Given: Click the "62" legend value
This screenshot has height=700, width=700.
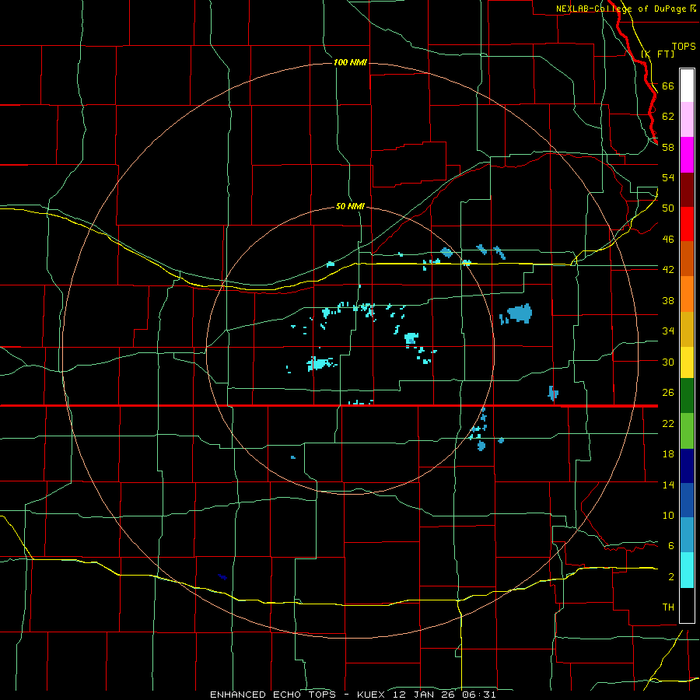Looking at the screenshot, I should click(668, 116).
